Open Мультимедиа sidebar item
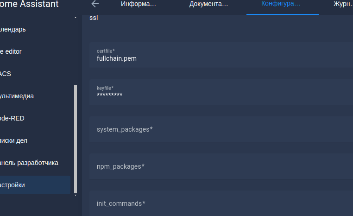This screenshot has height=216, width=353. click(19, 96)
